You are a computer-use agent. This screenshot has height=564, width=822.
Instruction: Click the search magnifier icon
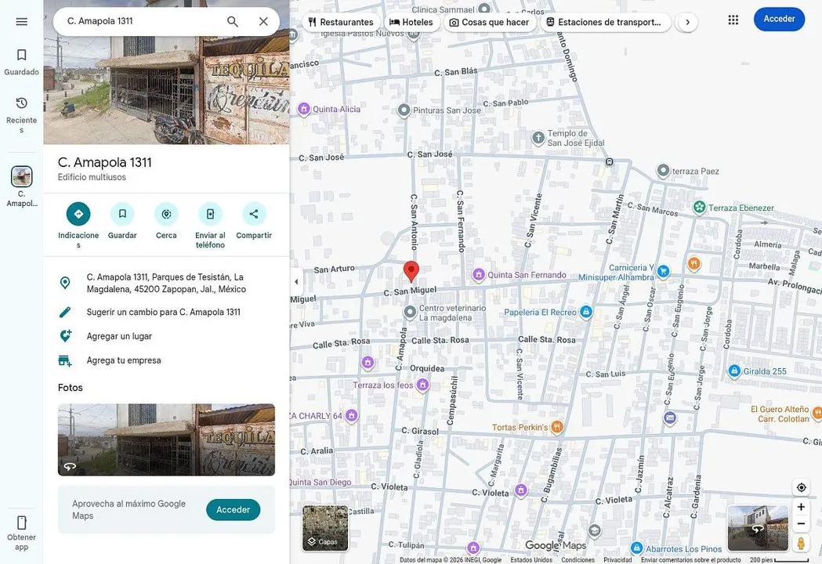pyautogui.click(x=232, y=21)
